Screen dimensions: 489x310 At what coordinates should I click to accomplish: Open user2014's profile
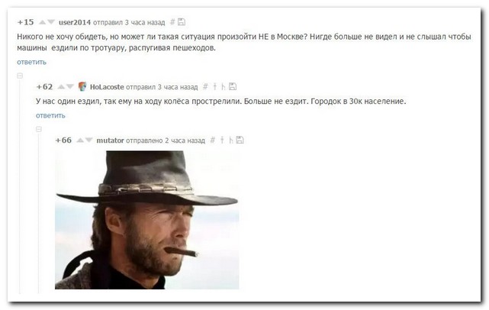[75, 22]
